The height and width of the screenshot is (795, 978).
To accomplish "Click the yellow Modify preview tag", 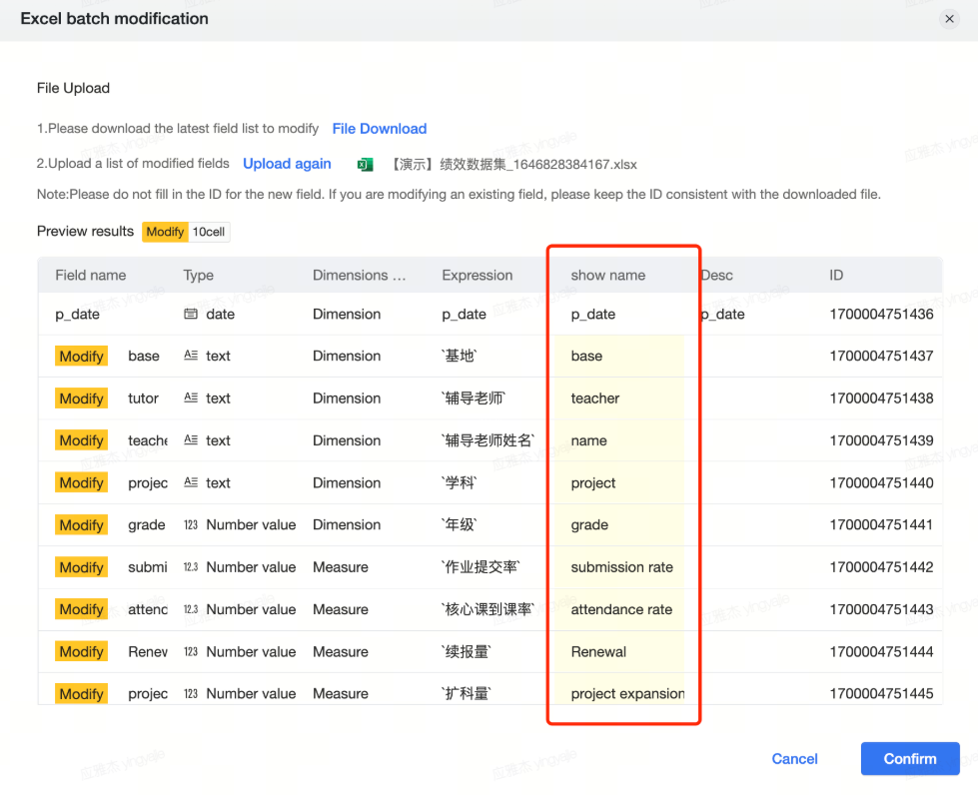I will (165, 232).
